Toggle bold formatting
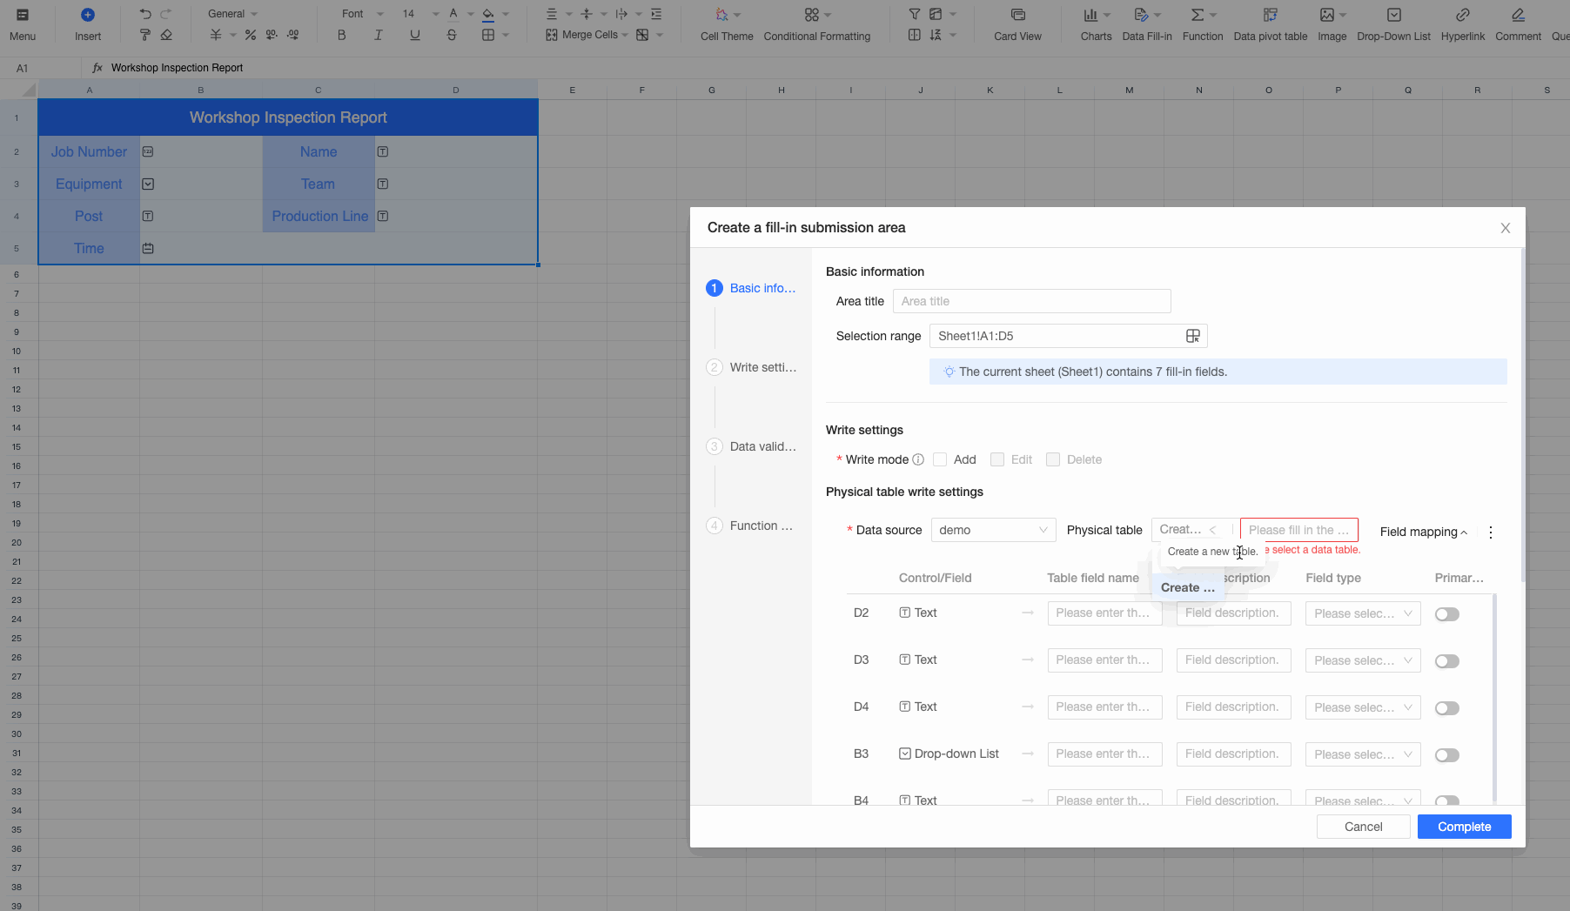Screen dimensions: 1570x911 341,35
